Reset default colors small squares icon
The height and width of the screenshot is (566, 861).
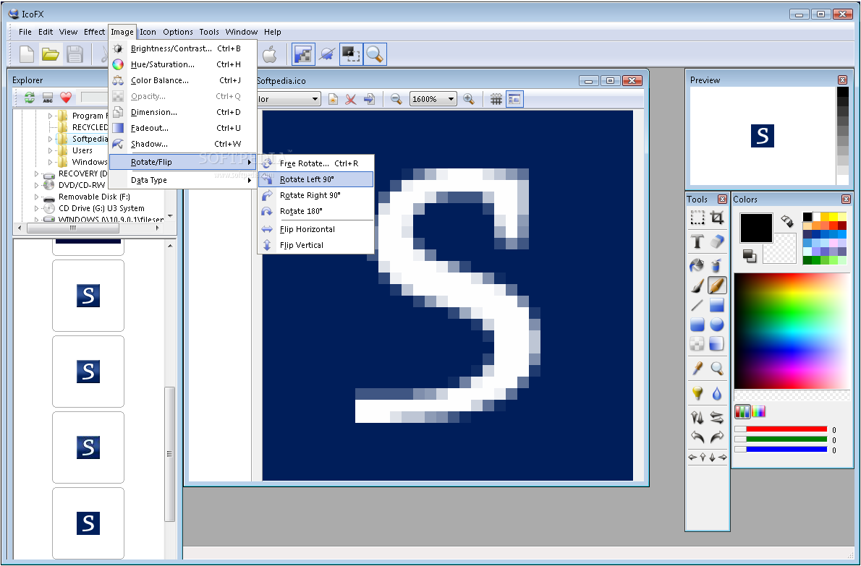pyautogui.click(x=749, y=255)
